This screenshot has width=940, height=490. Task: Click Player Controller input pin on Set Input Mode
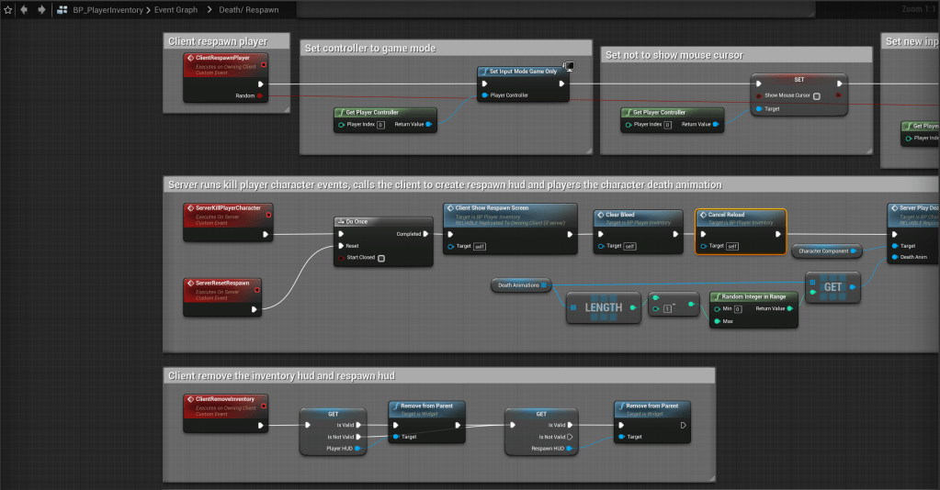(485, 95)
